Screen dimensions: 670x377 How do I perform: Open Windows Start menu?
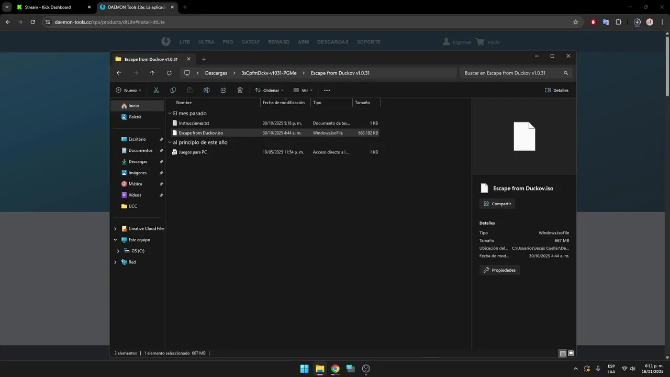click(304, 369)
